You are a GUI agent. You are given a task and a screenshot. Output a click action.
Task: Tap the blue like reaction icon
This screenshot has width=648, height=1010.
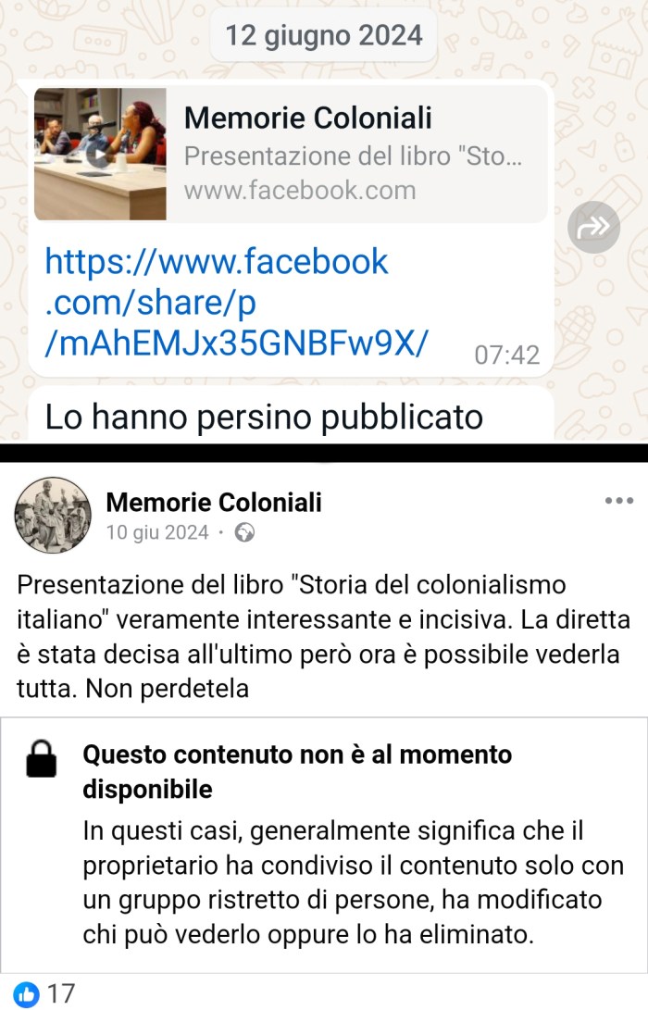click(x=26, y=994)
